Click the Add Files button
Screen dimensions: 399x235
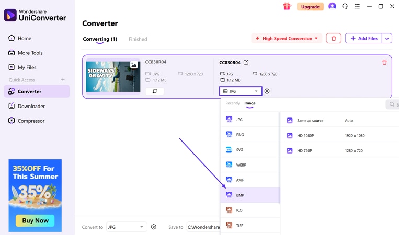pyautogui.click(x=363, y=38)
